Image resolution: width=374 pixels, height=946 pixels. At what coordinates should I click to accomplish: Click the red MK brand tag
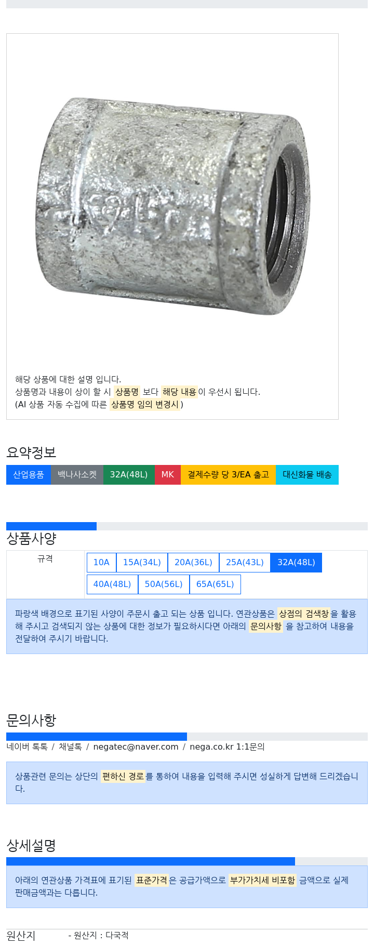click(168, 475)
